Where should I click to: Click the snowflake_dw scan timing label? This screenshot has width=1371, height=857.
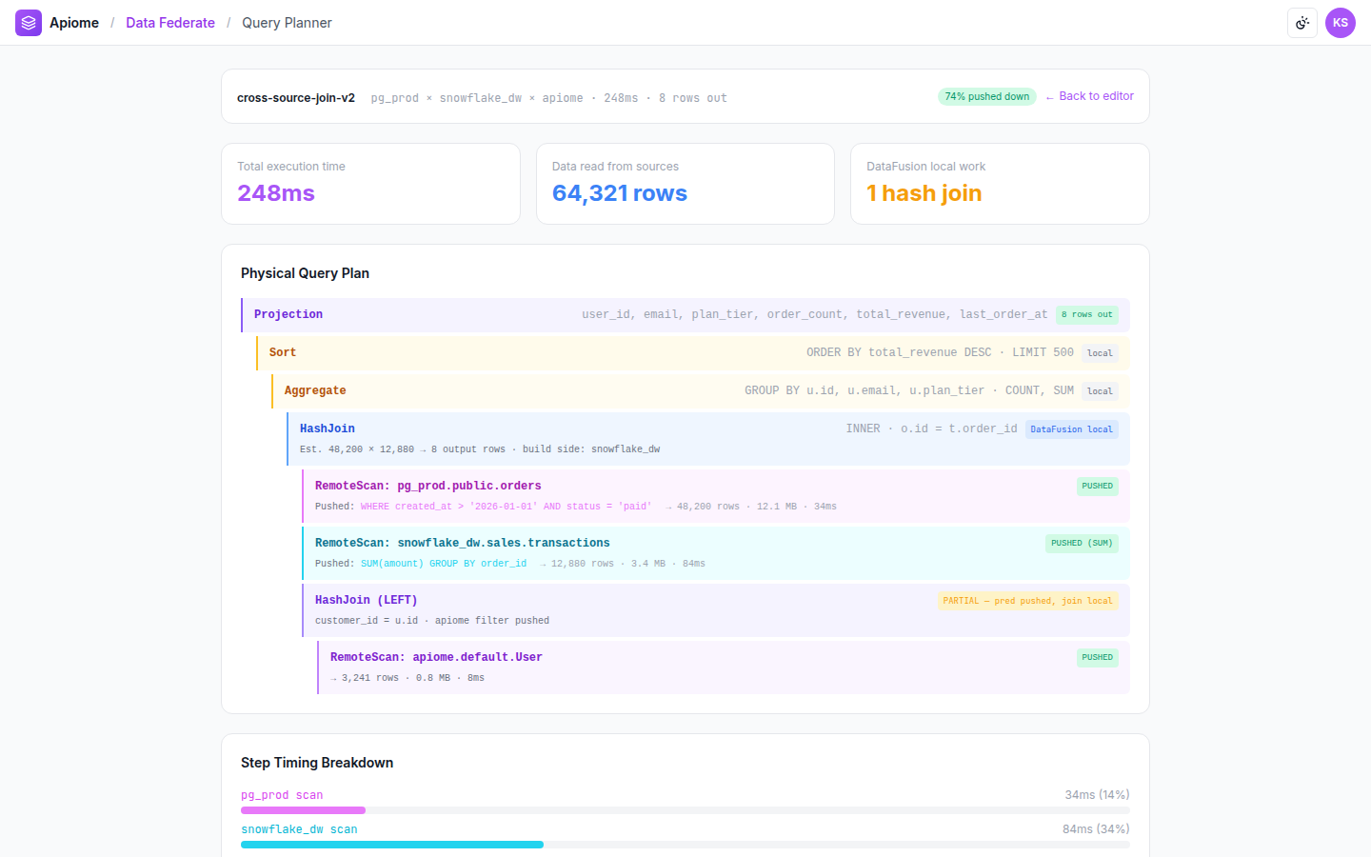[299, 829]
